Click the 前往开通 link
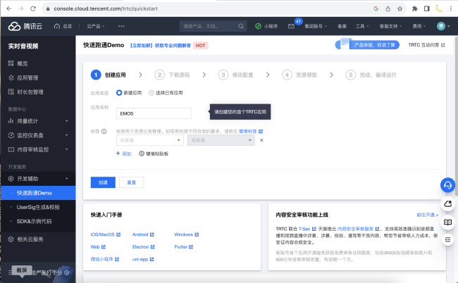The height and width of the screenshot is (283, 458). [427, 215]
